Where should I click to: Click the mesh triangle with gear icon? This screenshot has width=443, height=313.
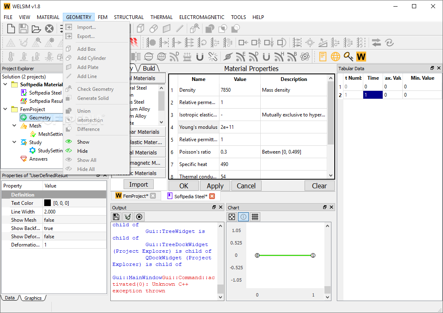point(50,43)
